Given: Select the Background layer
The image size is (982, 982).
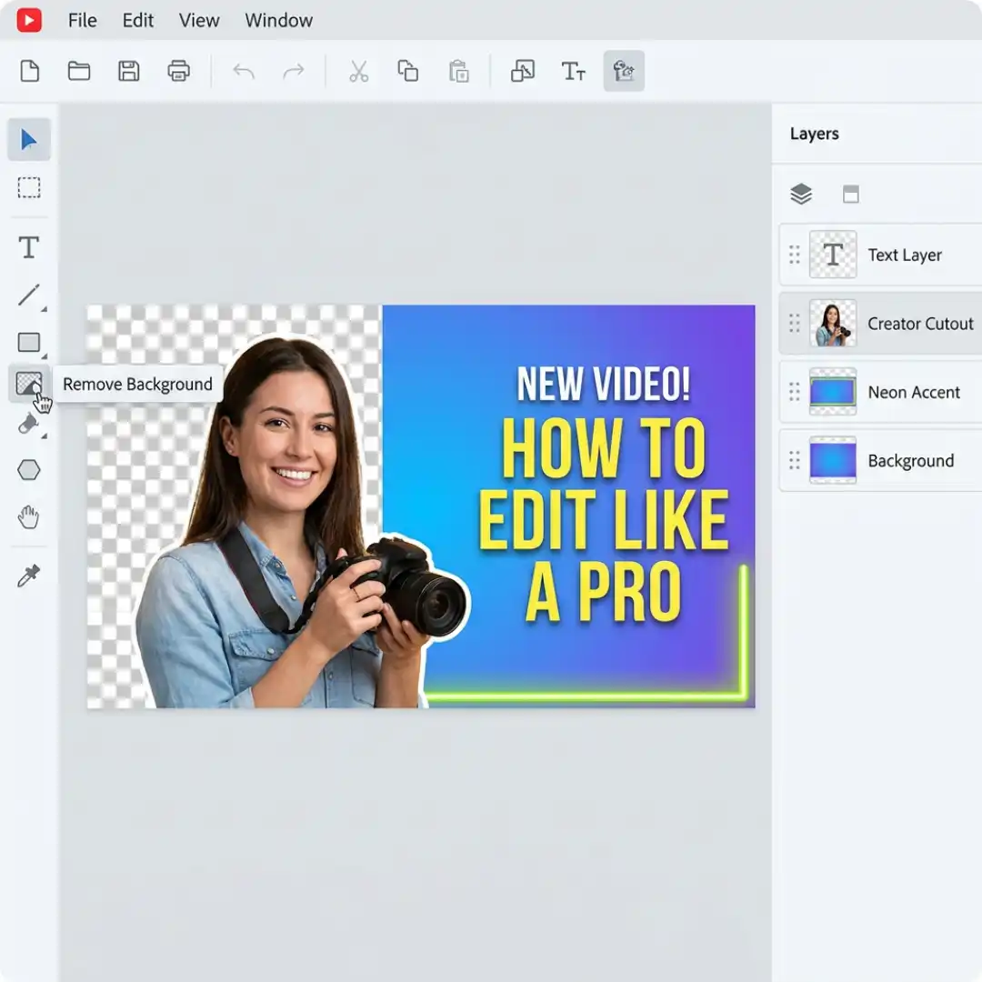Looking at the screenshot, I should (880, 460).
